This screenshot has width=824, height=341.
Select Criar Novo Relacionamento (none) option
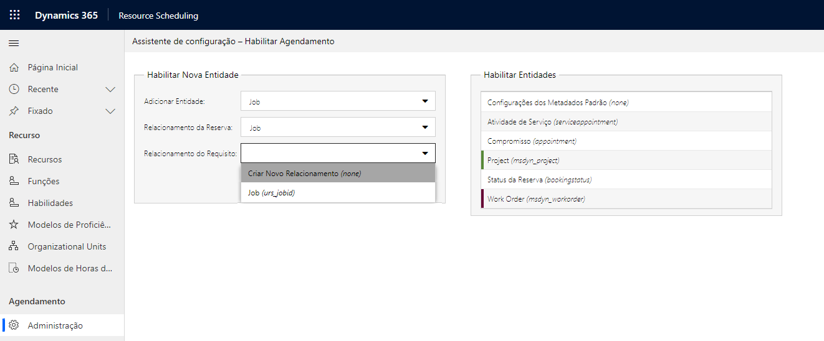pyautogui.click(x=338, y=173)
